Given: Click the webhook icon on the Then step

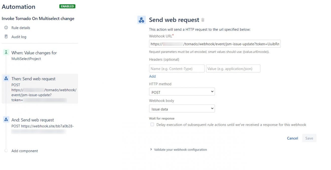Looking at the screenshot, I should point(6,78).
